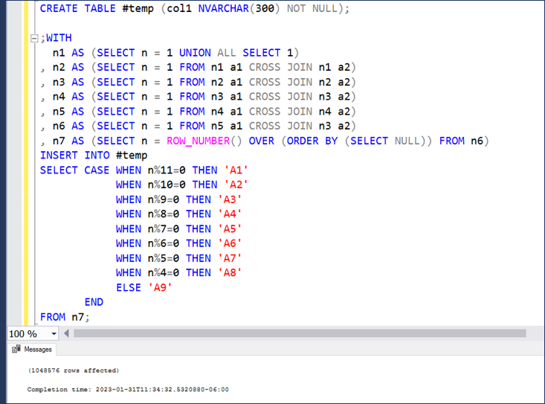545x404 pixels.
Task: Click the n3 AS CTE definition line
Action: pos(199,82)
